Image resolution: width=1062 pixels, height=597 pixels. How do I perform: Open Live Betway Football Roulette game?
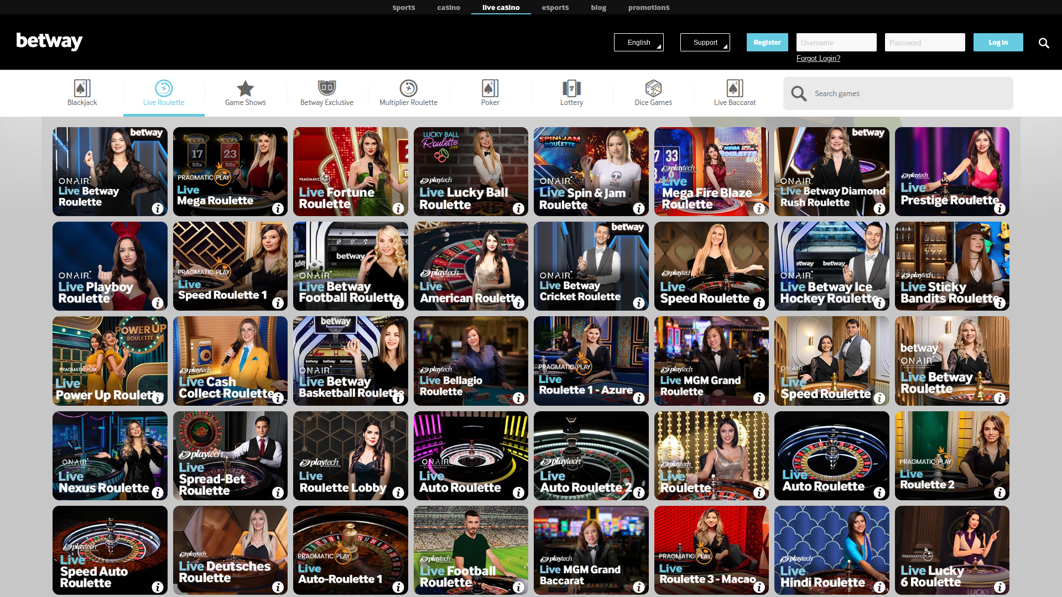point(351,266)
